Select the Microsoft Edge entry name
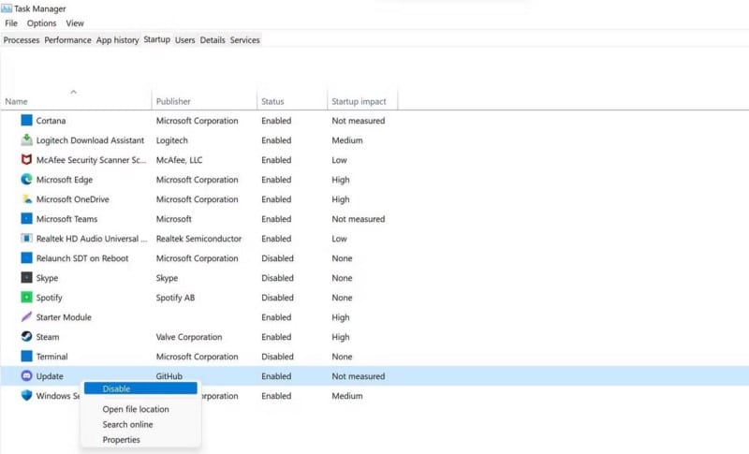Screen dimensions: 749x454 pyautogui.click(x=65, y=180)
